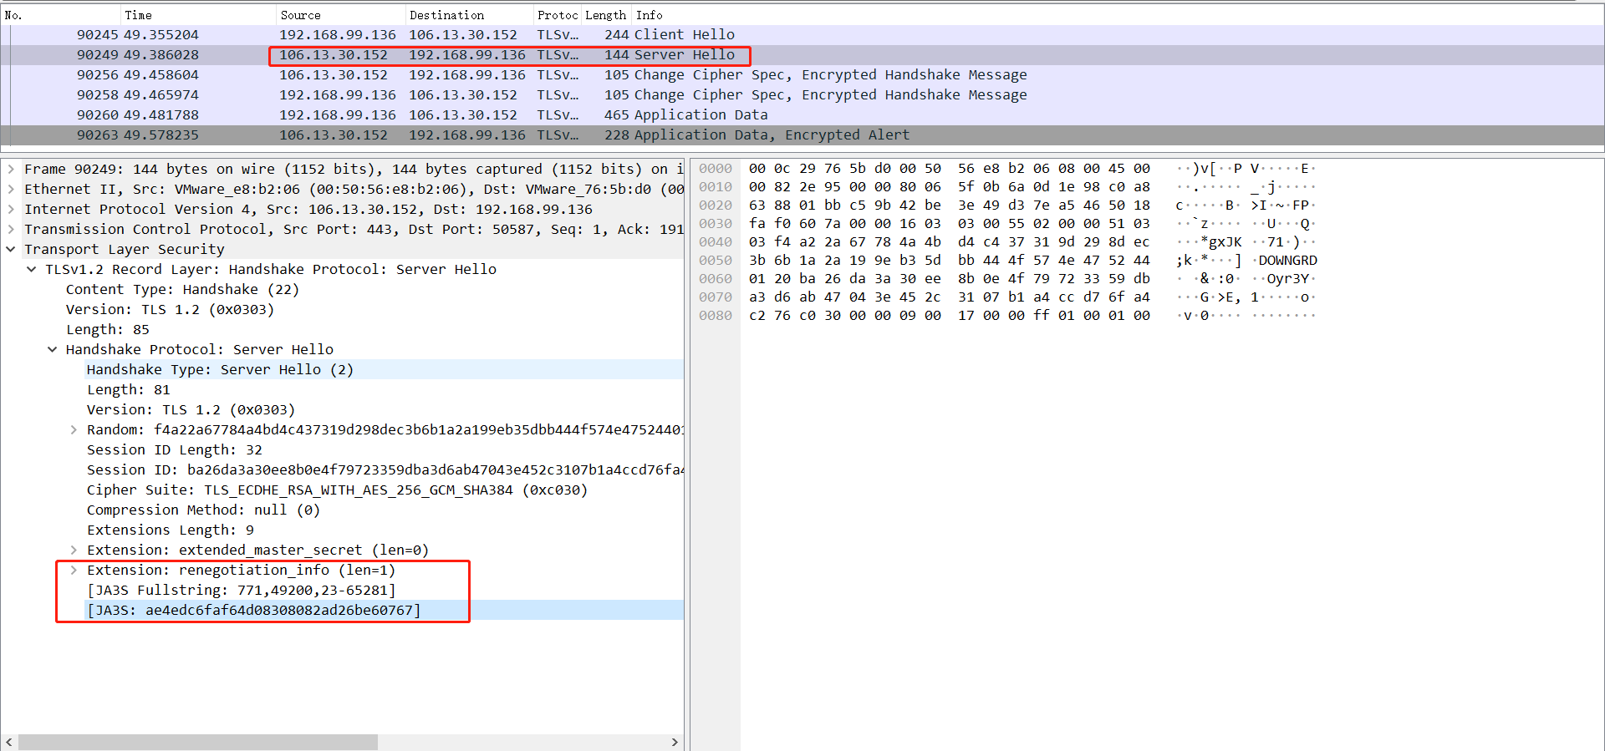The image size is (1605, 751).
Task: Collapse the TLSv1.2 Record Layer node
Action: click(32, 270)
